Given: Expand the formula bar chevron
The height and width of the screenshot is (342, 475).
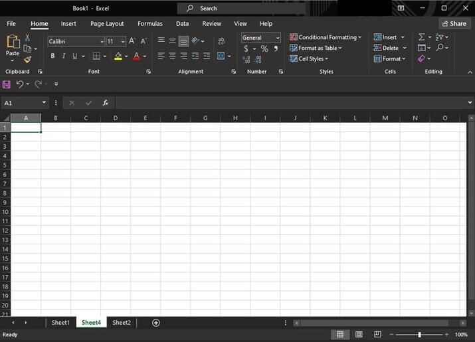Looking at the screenshot, I should 470,103.
